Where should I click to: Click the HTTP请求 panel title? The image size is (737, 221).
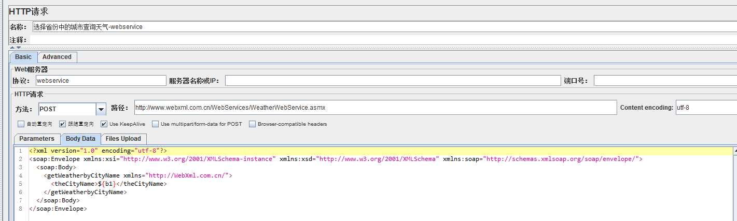pos(29,12)
